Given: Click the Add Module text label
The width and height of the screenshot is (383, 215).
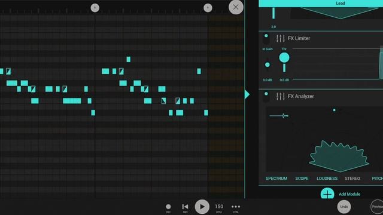Looking at the screenshot, I should [x=349, y=194].
